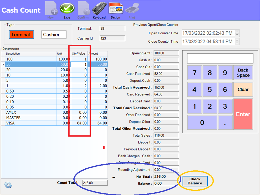The image size is (260, 195).
Task: Click the Qty cell for denomination 20
Action: pos(79,70)
